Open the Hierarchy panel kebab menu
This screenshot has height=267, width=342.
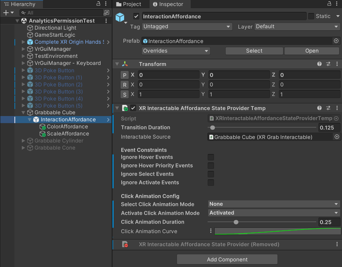[x=106, y=3]
